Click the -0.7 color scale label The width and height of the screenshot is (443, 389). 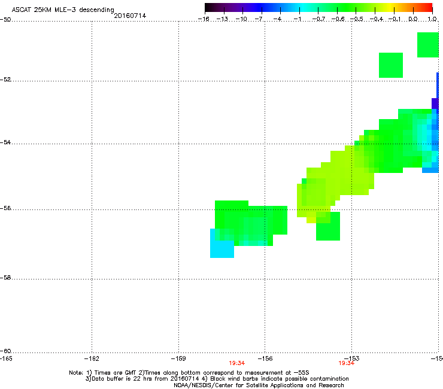pos(318,19)
